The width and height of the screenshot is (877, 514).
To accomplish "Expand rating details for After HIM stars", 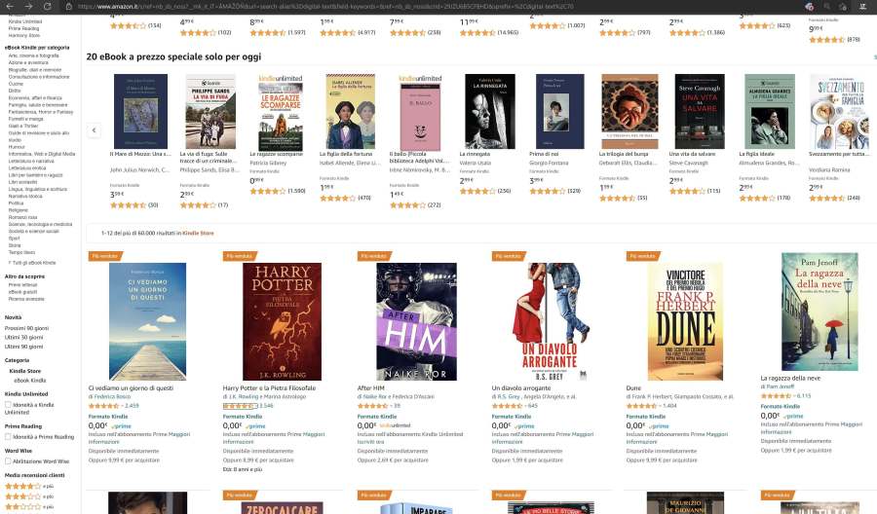I will click(391, 406).
